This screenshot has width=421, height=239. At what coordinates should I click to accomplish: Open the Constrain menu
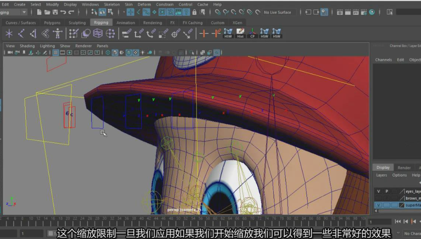164,4
